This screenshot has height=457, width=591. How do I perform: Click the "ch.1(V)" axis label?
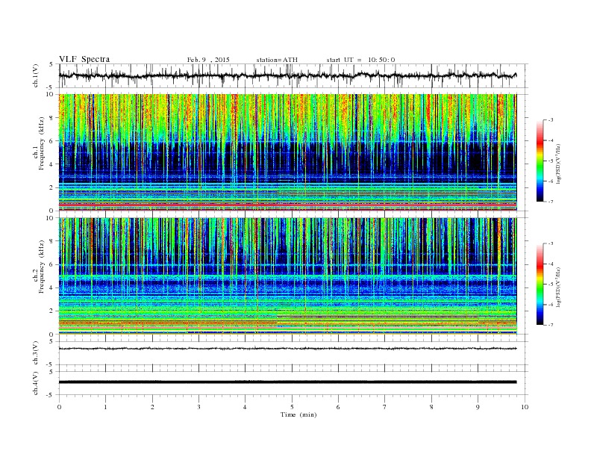coord(36,75)
